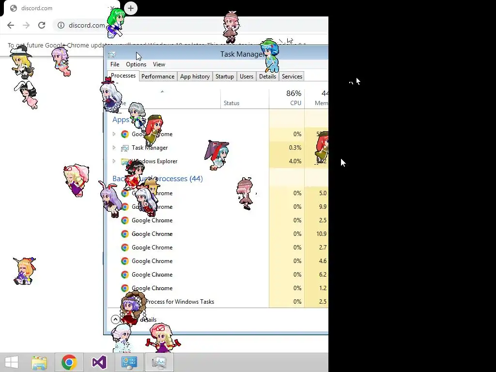This screenshot has width=496, height=372.
Task: Open the Control Panel taskbar icon
Action: tap(129, 362)
